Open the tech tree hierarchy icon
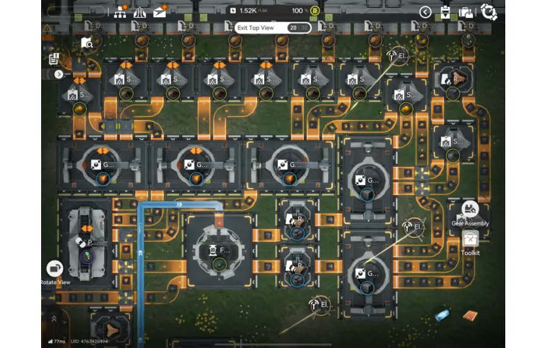547x348 pixels. [120, 12]
